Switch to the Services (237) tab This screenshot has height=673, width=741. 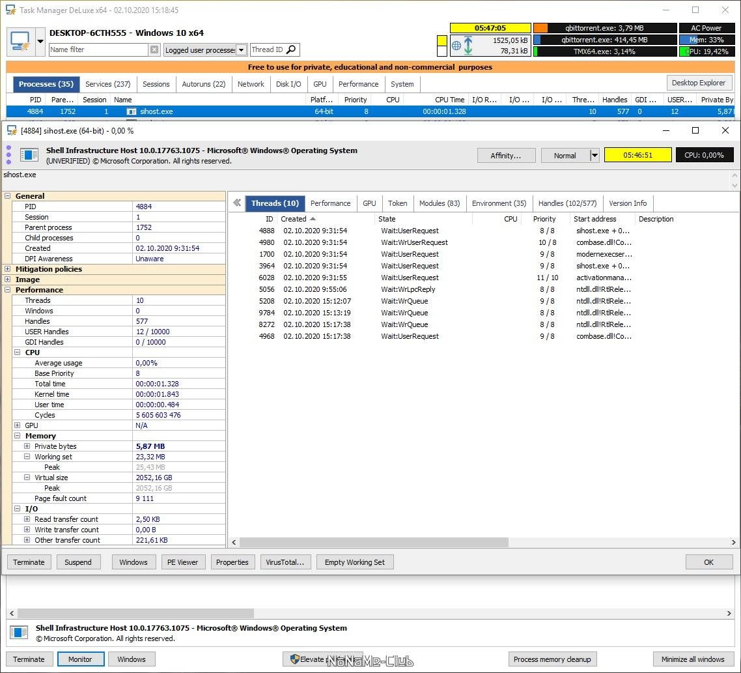[107, 84]
